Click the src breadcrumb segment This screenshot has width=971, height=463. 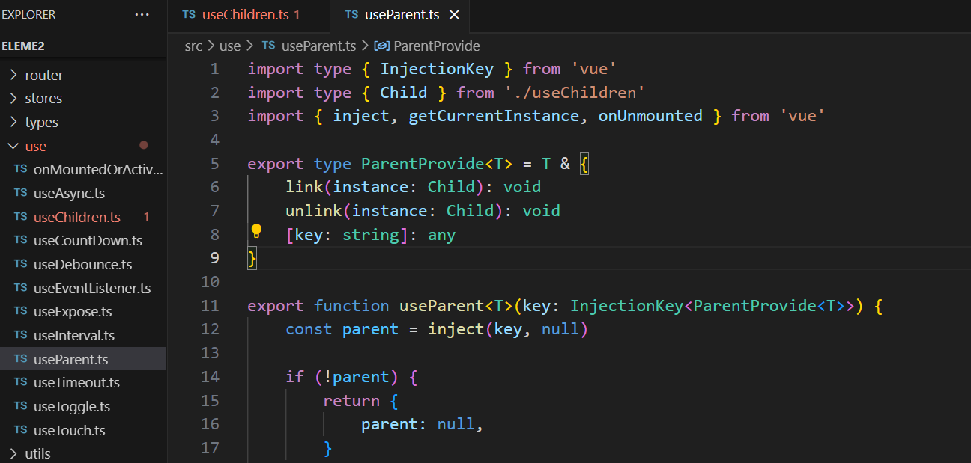coord(193,46)
